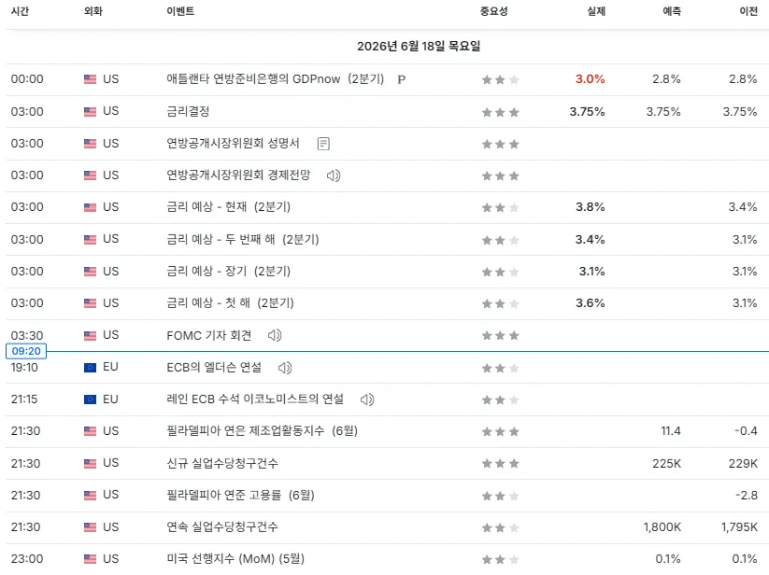
Task: Click the US flag in the 금리결정 row
Action: [x=91, y=112]
